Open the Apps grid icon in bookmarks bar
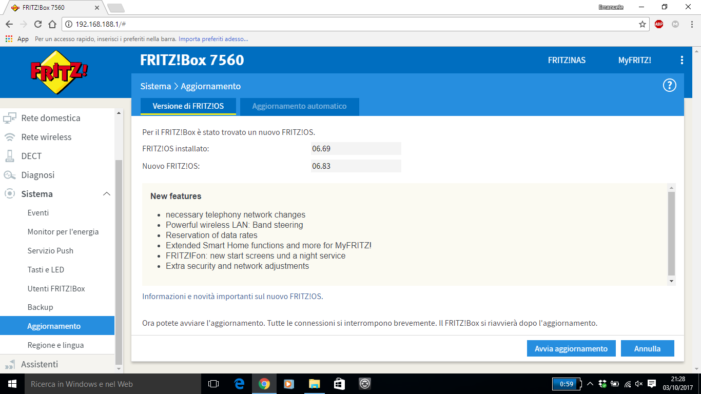 pyautogui.click(x=8, y=39)
